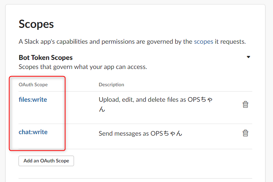
Task: Remove the chat:write scope via trash icon
Action: 245,133
